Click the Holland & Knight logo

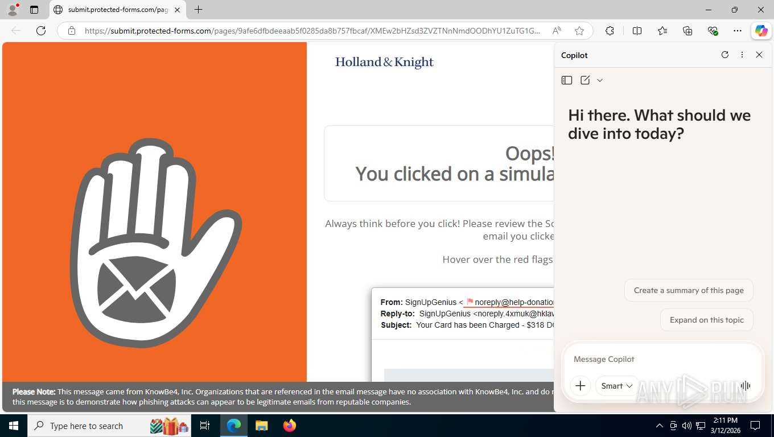tap(384, 62)
